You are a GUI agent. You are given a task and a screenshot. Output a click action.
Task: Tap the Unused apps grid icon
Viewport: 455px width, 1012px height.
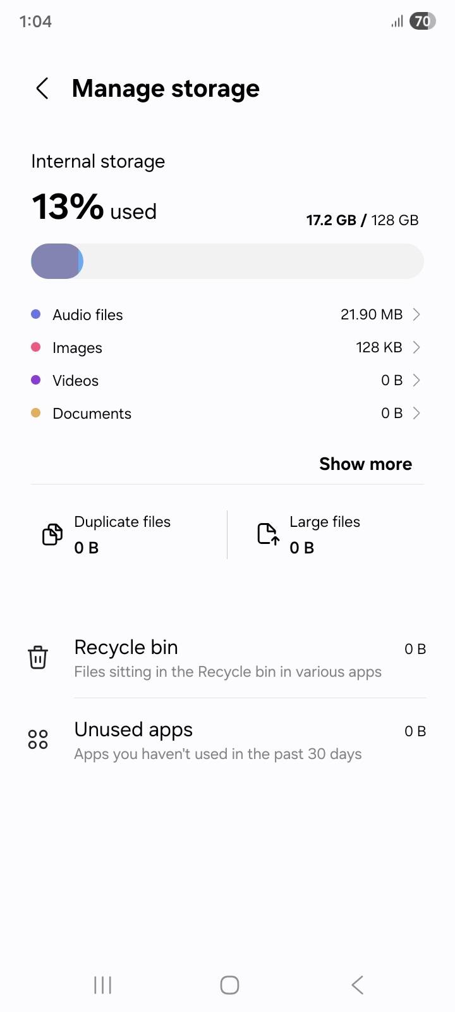click(x=38, y=739)
